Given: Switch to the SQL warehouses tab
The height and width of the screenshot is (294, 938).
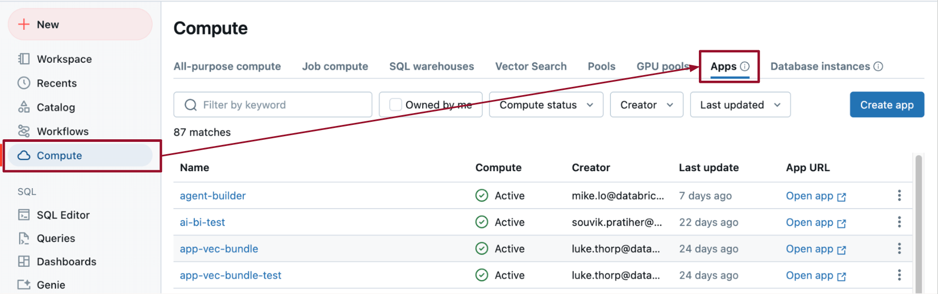Looking at the screenshot, I should click(x=431, y=66).
